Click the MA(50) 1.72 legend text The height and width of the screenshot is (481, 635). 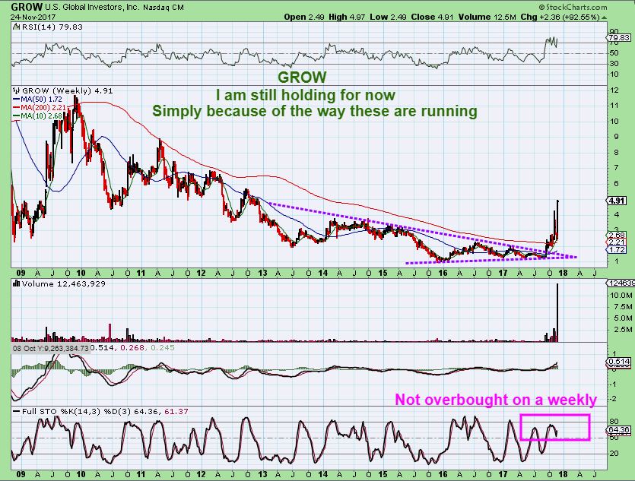point(42,99)
